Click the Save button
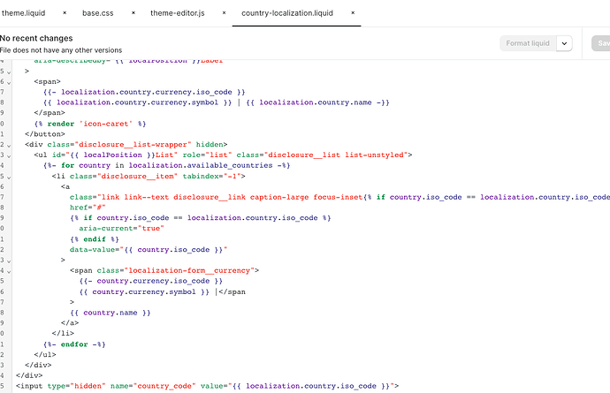This screenshot has width=610, height=393. 601,43
